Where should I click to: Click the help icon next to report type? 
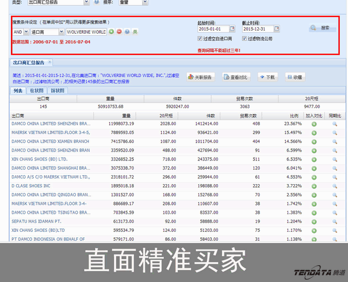[96, 2]
